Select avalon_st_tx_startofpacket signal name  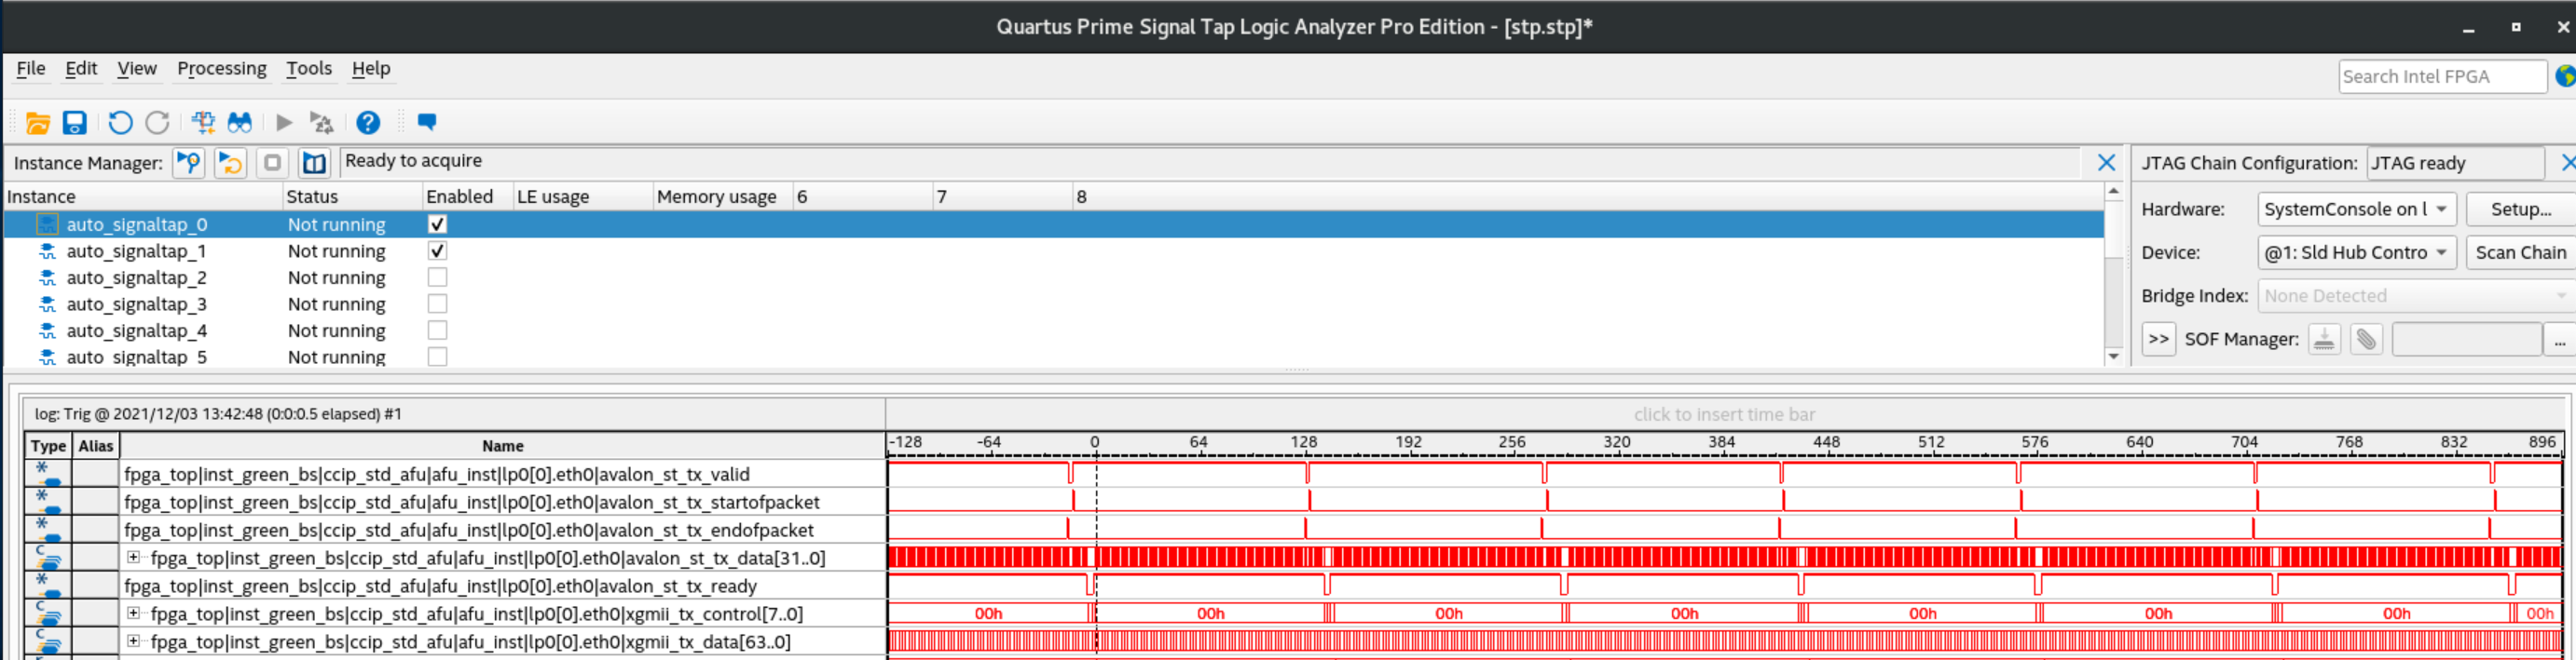click(472, 501)
